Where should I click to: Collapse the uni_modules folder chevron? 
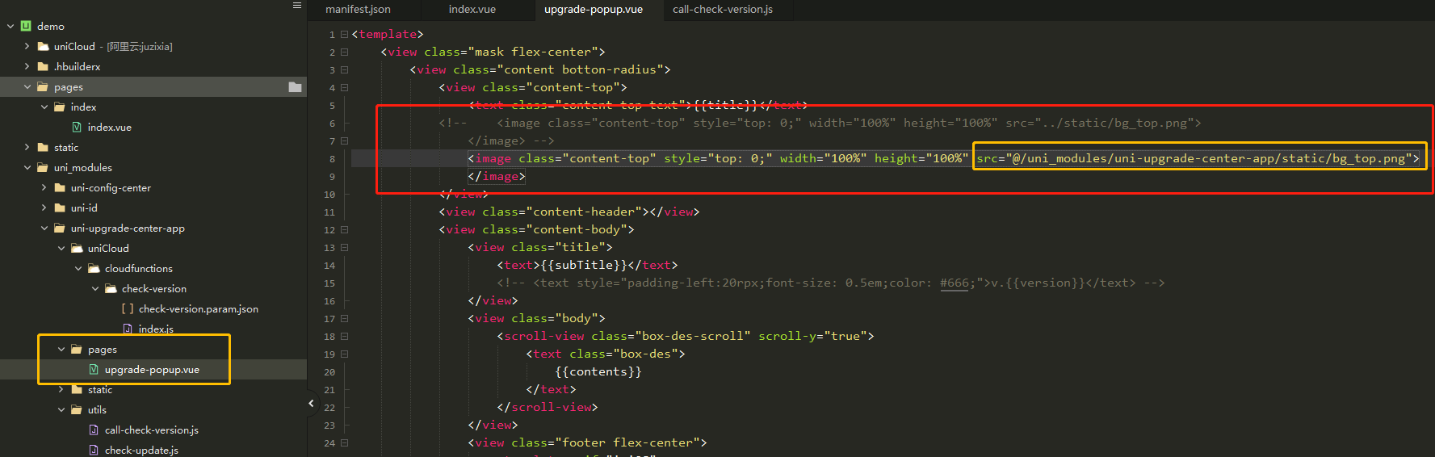pos(27,168)
